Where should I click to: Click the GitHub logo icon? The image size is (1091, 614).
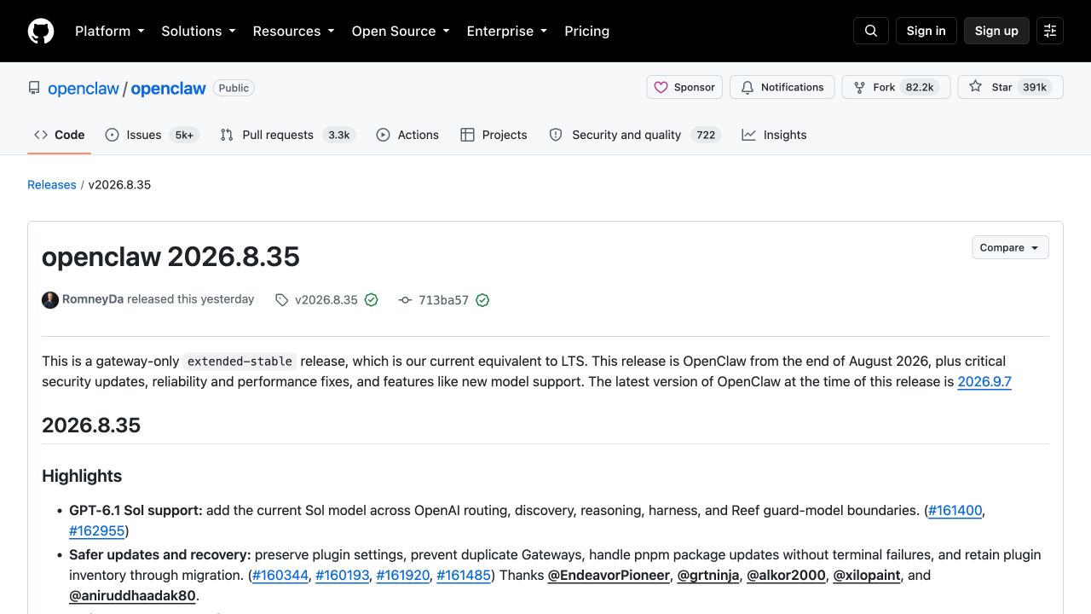click(x=41, y=31)
